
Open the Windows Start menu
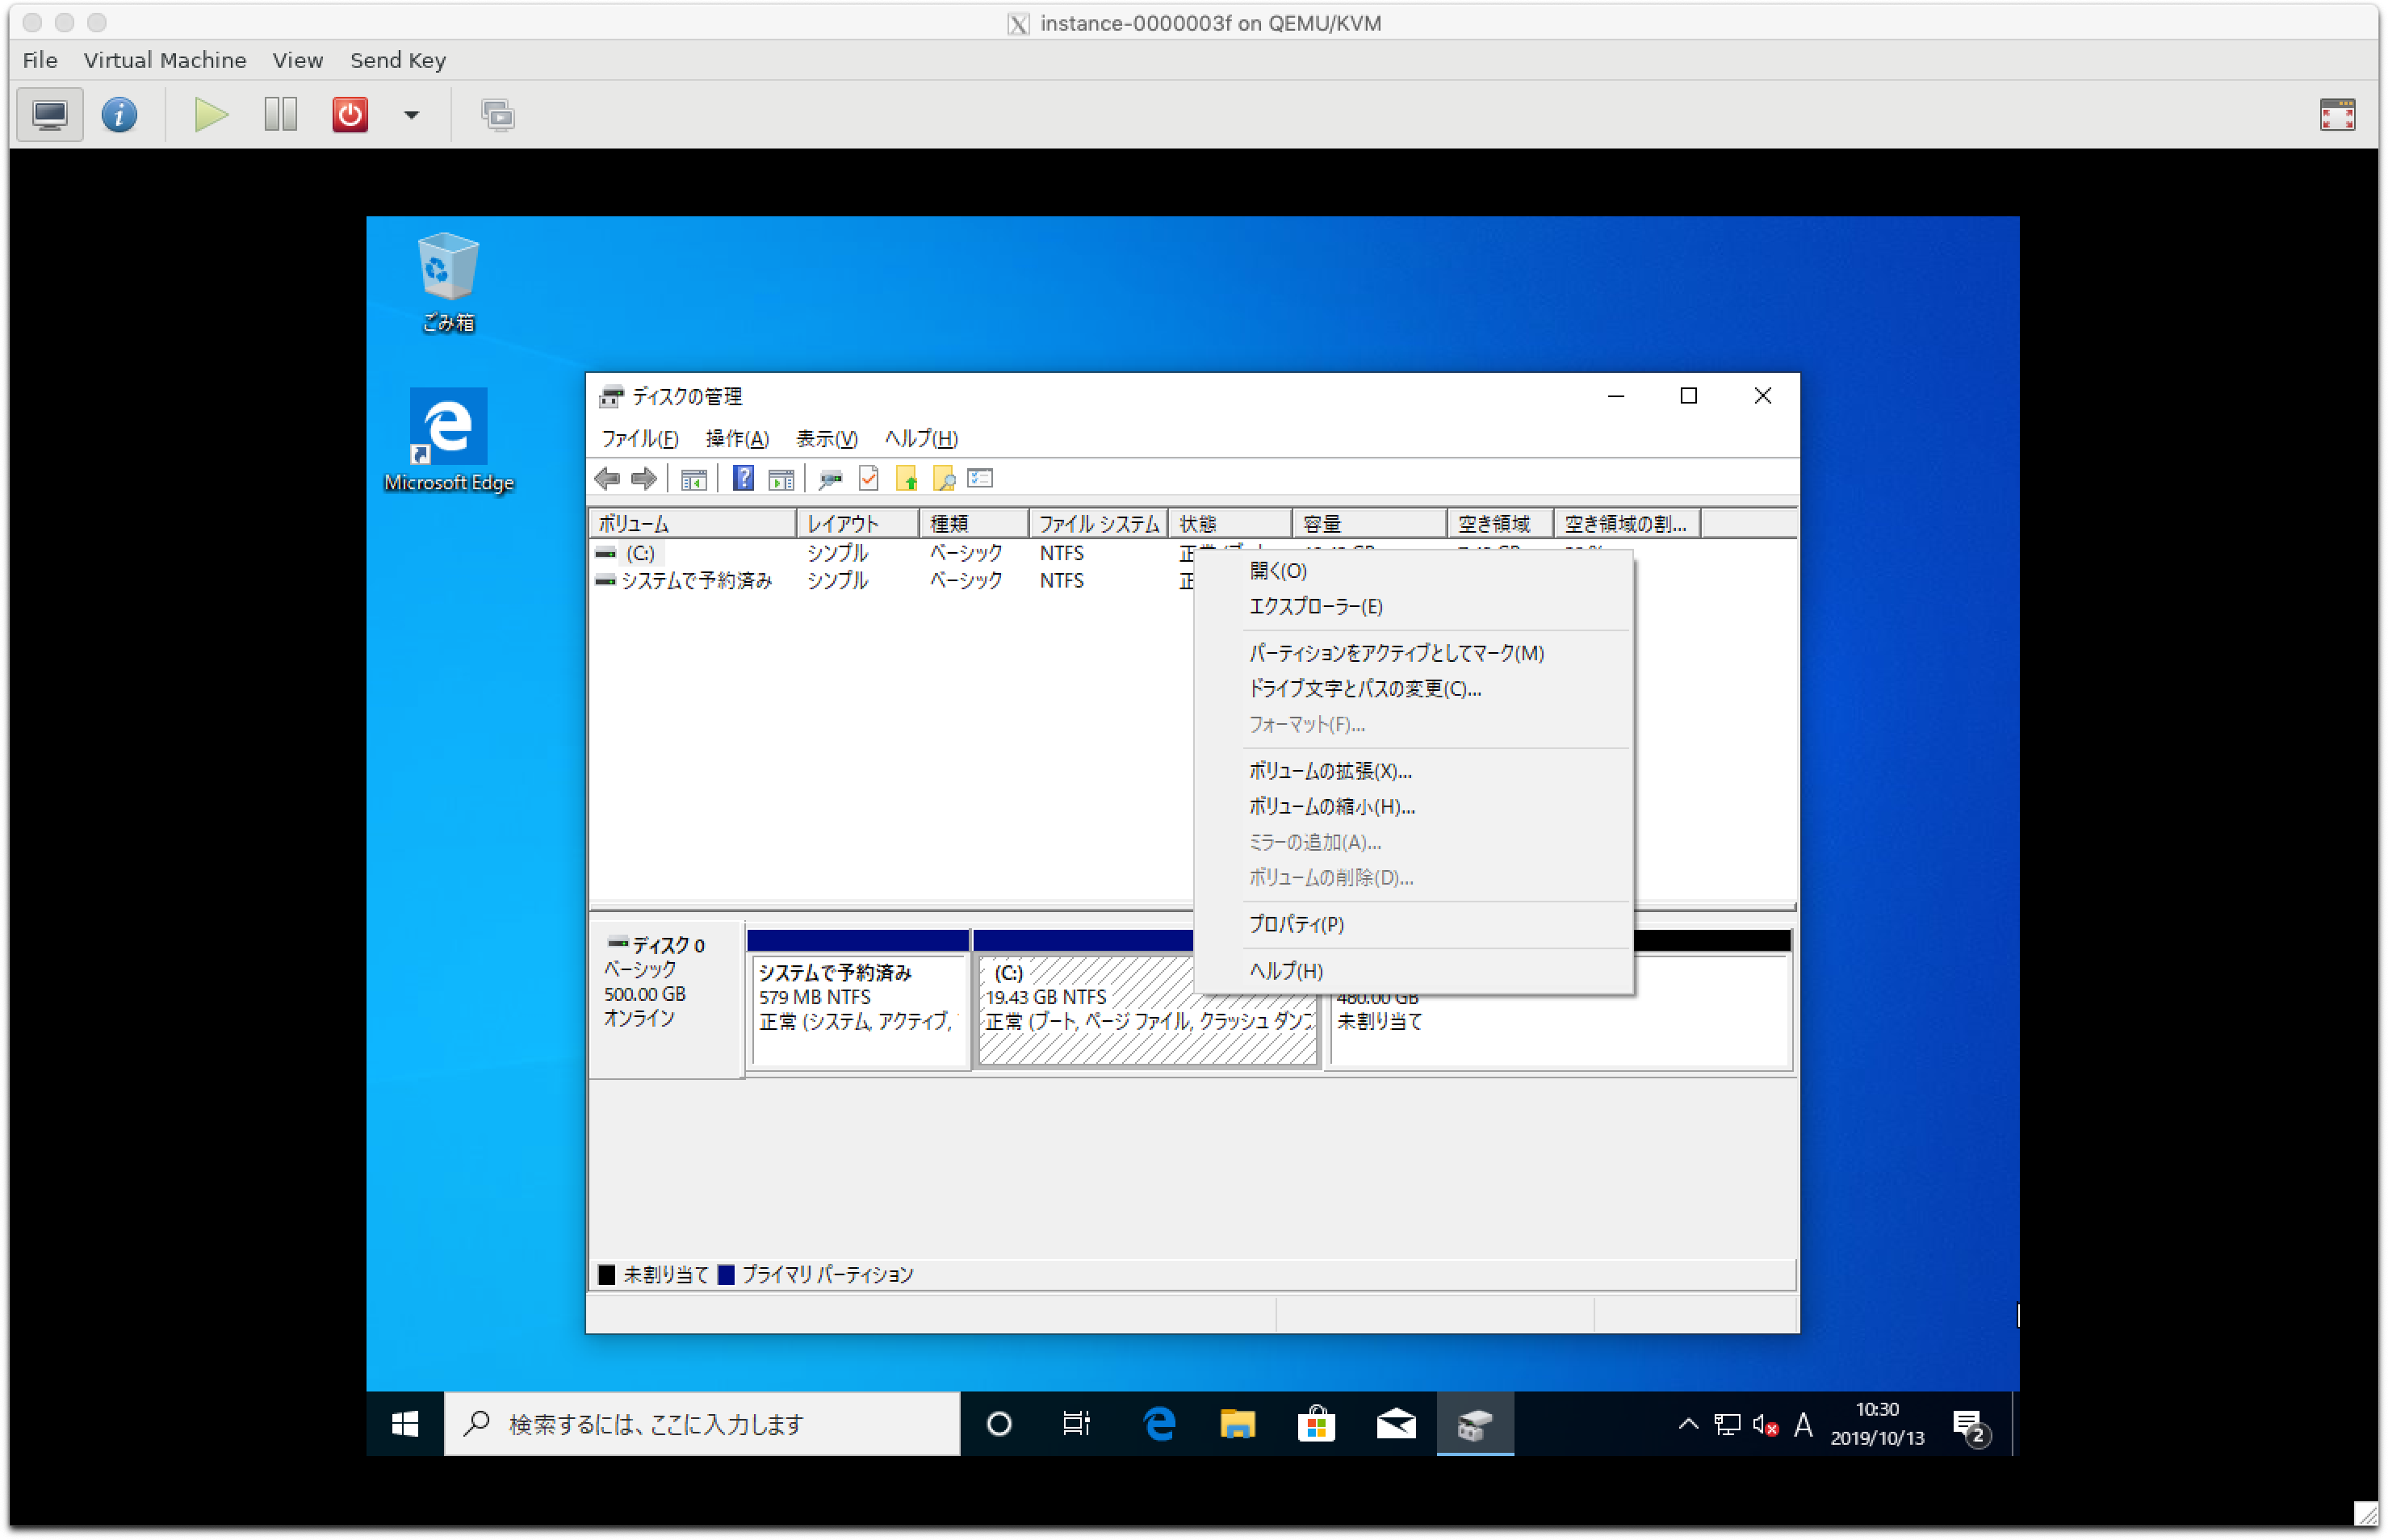[x=404, y=1423]
